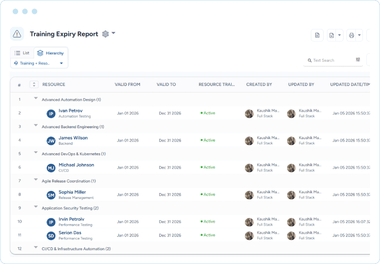
Task: Switch to List view tab
Action: click(22, 53)
